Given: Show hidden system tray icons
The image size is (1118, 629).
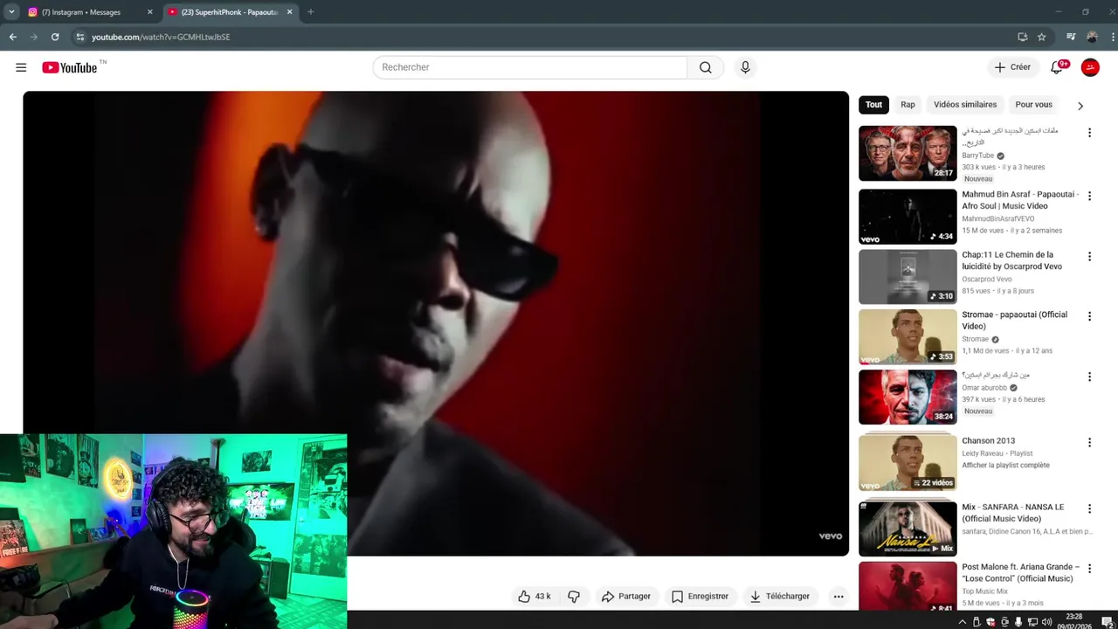Looking at the screenshot, I should click(x=963, y=622).
